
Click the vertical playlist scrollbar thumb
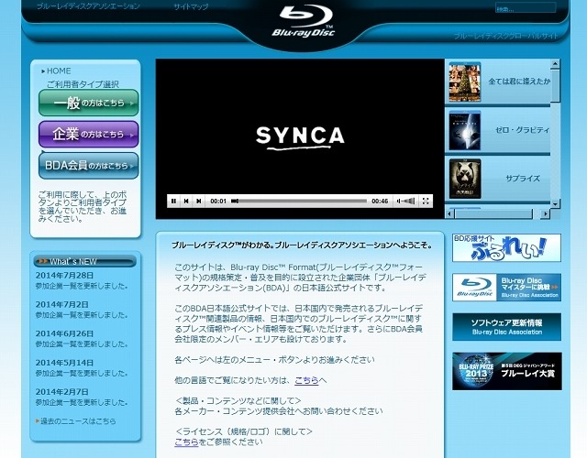tap(555, 85)
